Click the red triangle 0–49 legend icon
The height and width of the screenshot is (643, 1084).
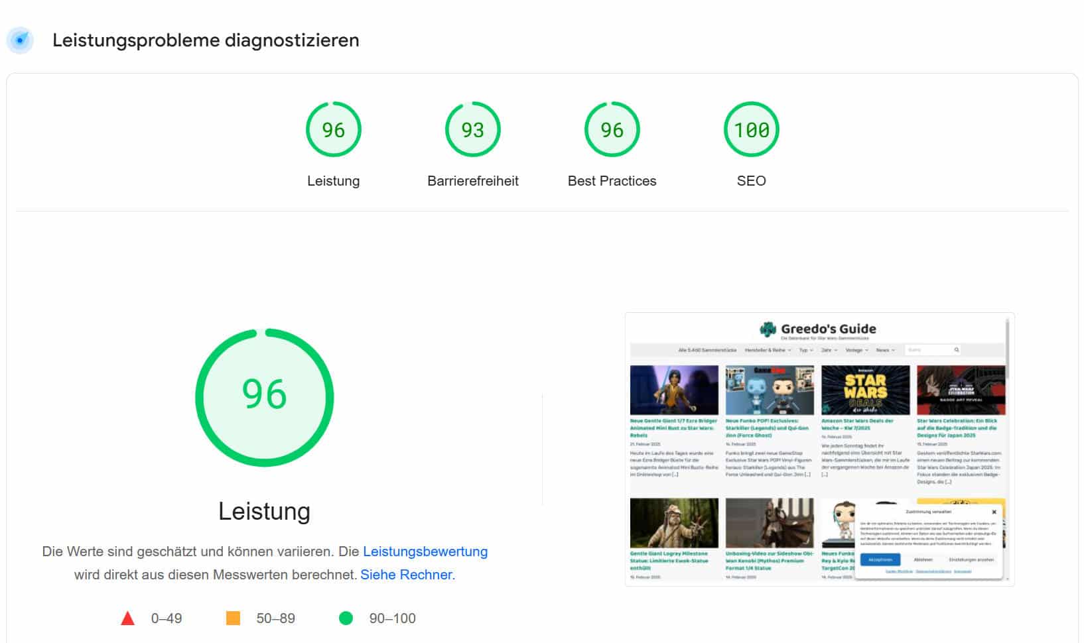[x=127, y=618]
